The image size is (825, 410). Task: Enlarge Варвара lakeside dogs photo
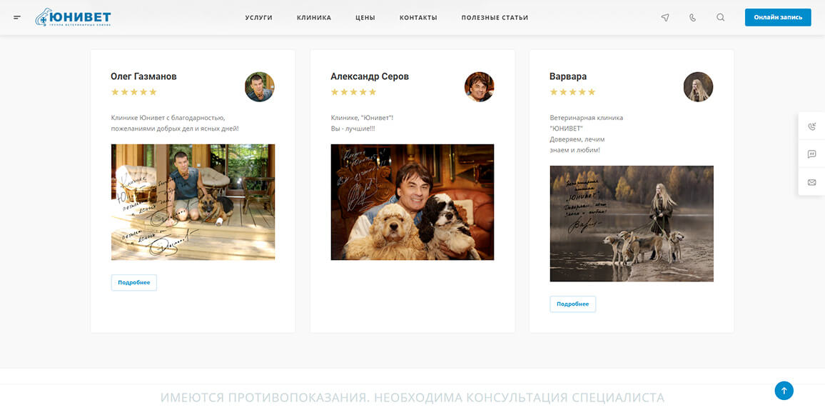[632, 224]
